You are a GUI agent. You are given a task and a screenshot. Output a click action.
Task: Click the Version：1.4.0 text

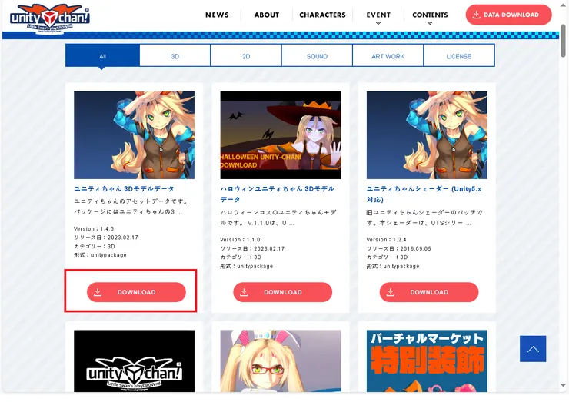pyautogui.click(x=94, y=229)
